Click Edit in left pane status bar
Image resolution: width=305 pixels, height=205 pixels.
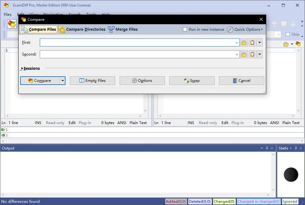(x=72, y=123)
